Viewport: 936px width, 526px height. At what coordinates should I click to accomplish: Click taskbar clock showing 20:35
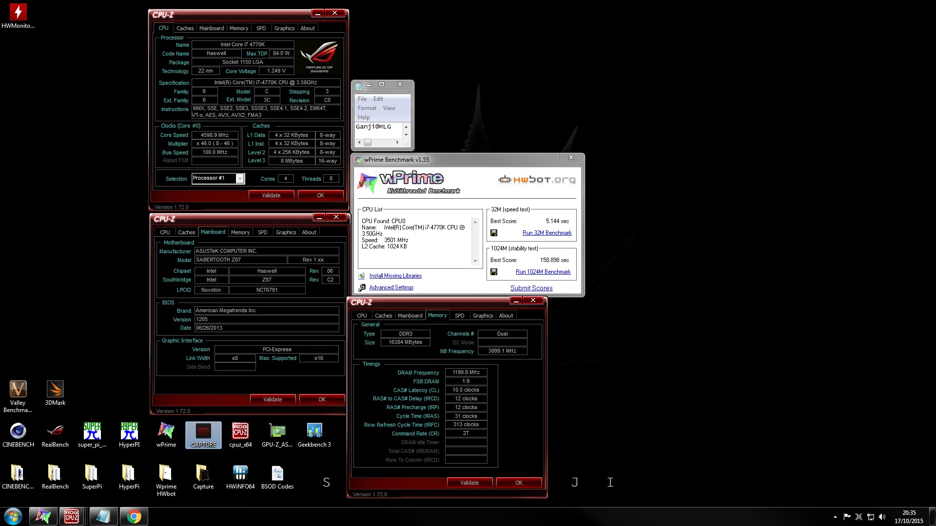click(x=909, y=517)
